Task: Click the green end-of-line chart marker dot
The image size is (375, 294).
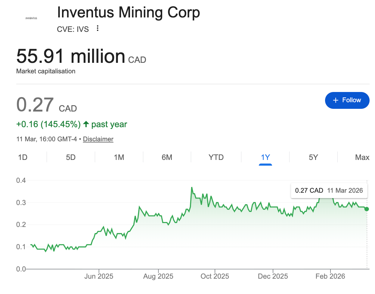Action: tap(367, 209)
